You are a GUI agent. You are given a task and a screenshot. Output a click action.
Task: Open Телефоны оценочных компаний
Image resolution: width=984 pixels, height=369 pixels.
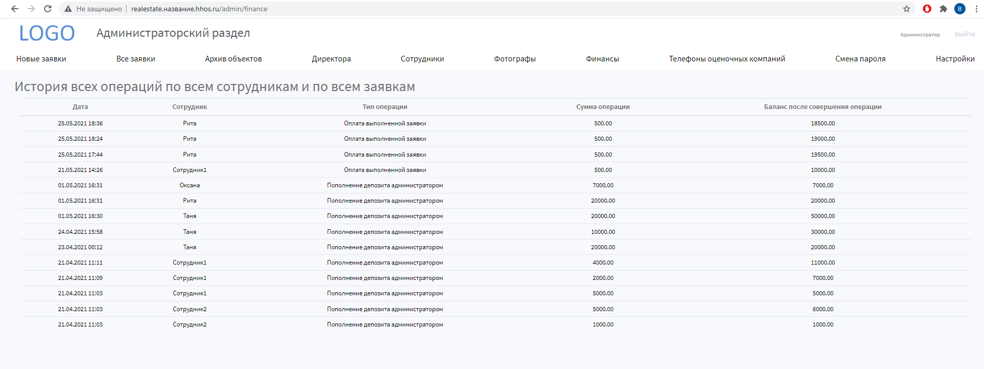727,59
